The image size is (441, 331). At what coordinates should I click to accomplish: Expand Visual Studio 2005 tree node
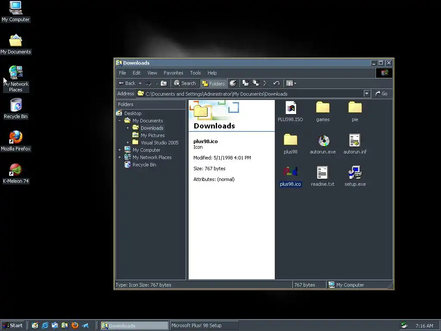pos(127,142)
